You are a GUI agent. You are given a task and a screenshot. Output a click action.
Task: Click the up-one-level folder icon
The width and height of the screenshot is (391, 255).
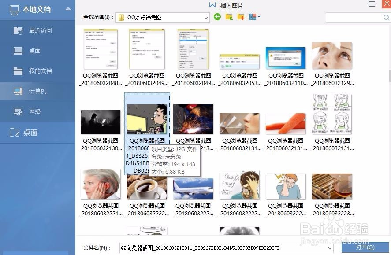229,17
